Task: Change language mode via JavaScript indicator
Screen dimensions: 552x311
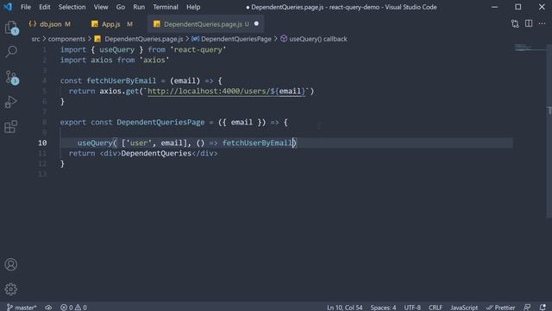Action: (x=464, y=308)
